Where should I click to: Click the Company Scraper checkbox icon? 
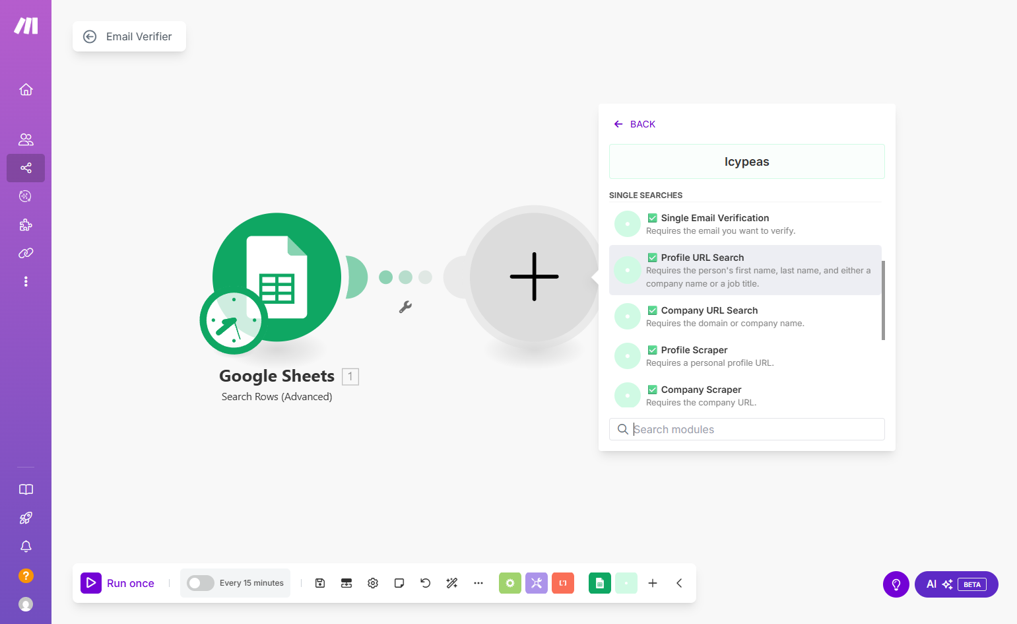652,390
